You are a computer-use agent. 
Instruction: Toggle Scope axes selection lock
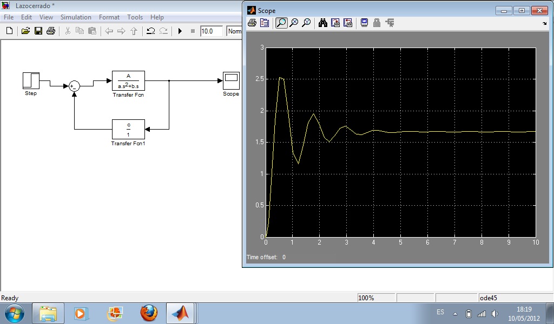coord(377,23)
